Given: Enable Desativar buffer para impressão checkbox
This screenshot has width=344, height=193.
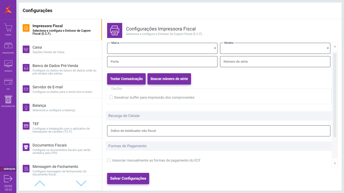Looking at the screenshot, I should [111, 98].
